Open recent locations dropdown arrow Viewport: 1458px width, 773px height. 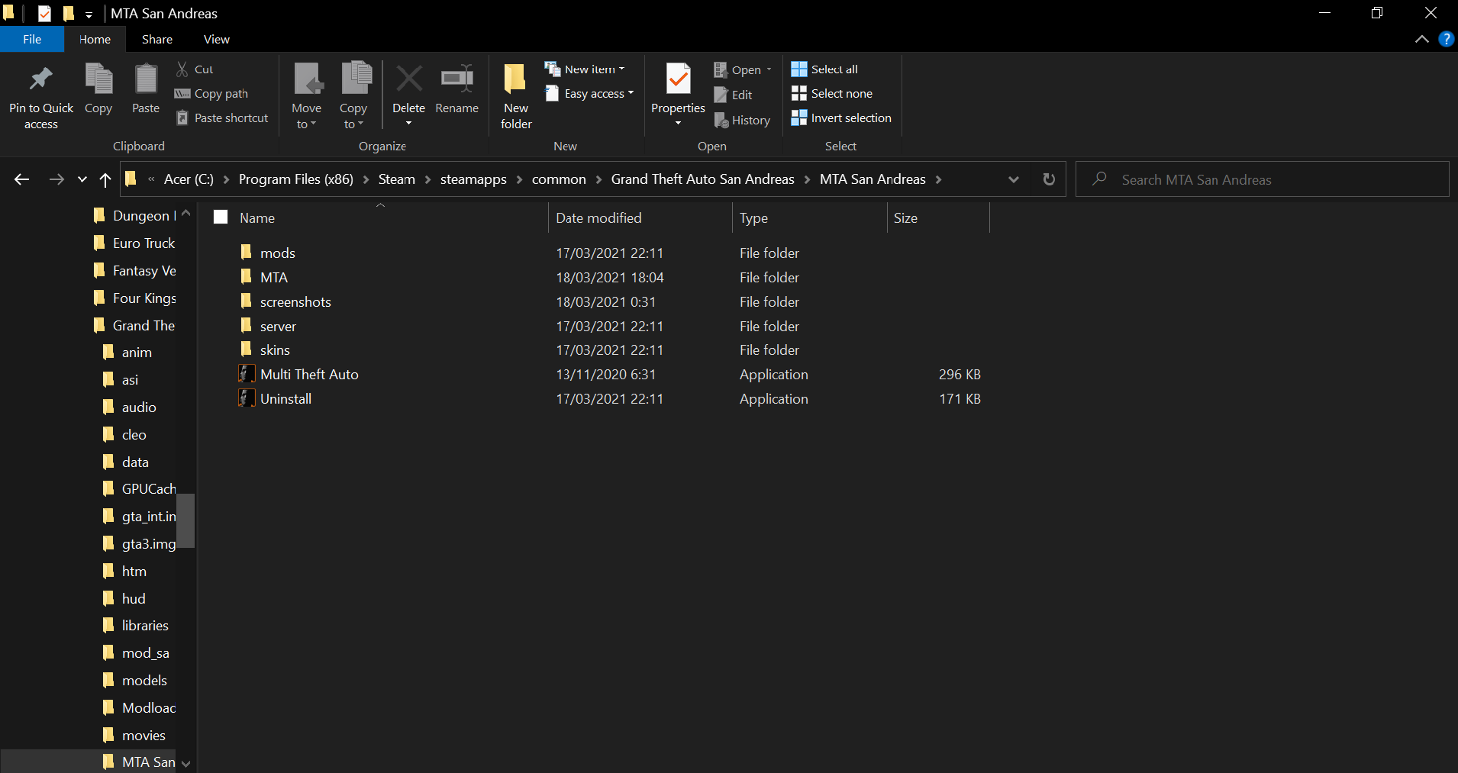pyautogui.click(x=82, y=179)
